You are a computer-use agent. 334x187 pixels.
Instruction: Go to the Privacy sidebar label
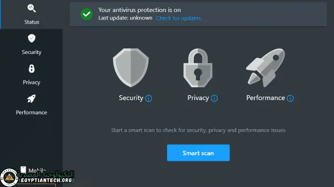click(32, 83)
